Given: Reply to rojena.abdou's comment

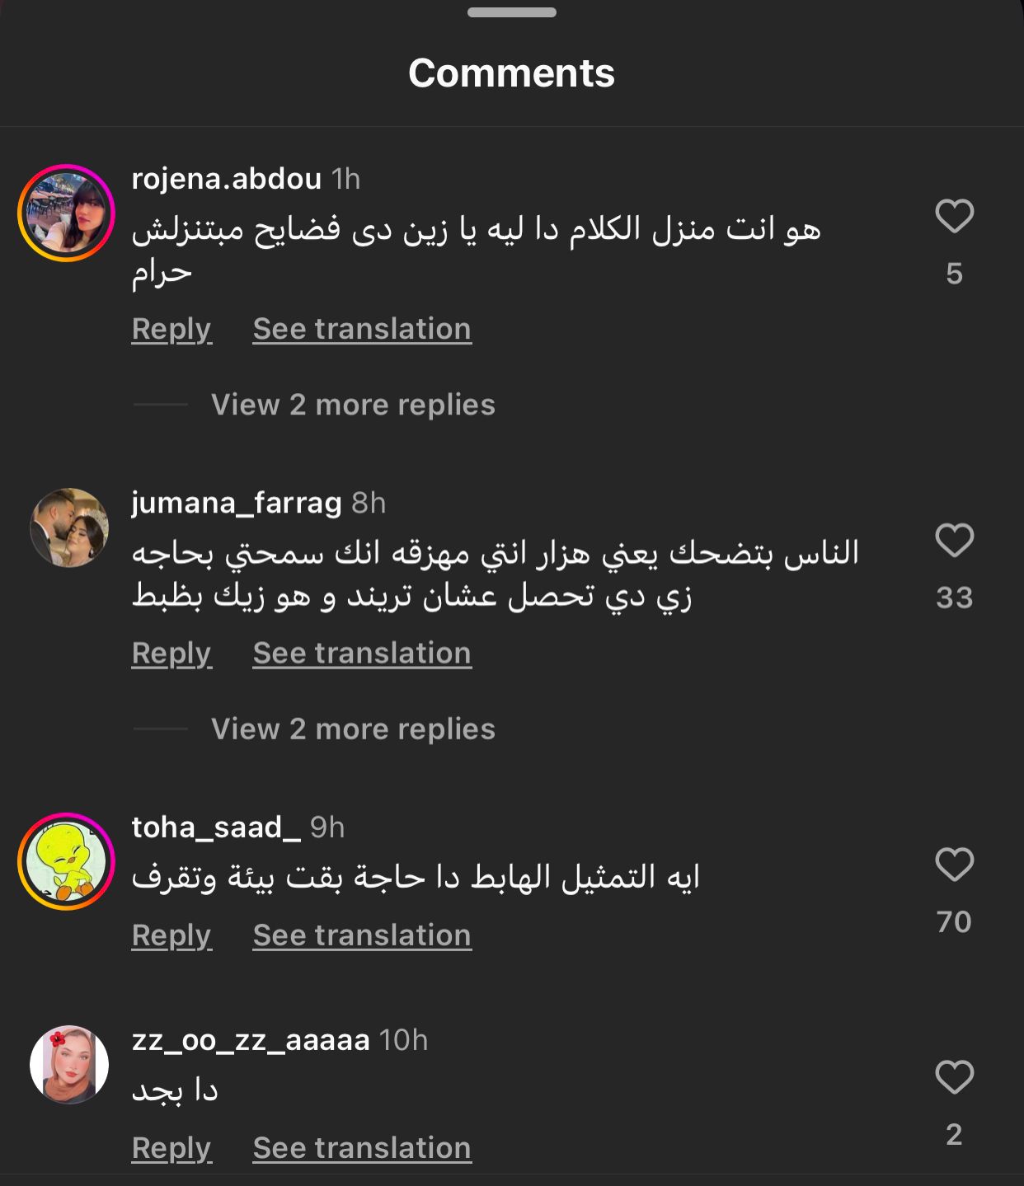Looking at the screenshot, I should [171, 330].
